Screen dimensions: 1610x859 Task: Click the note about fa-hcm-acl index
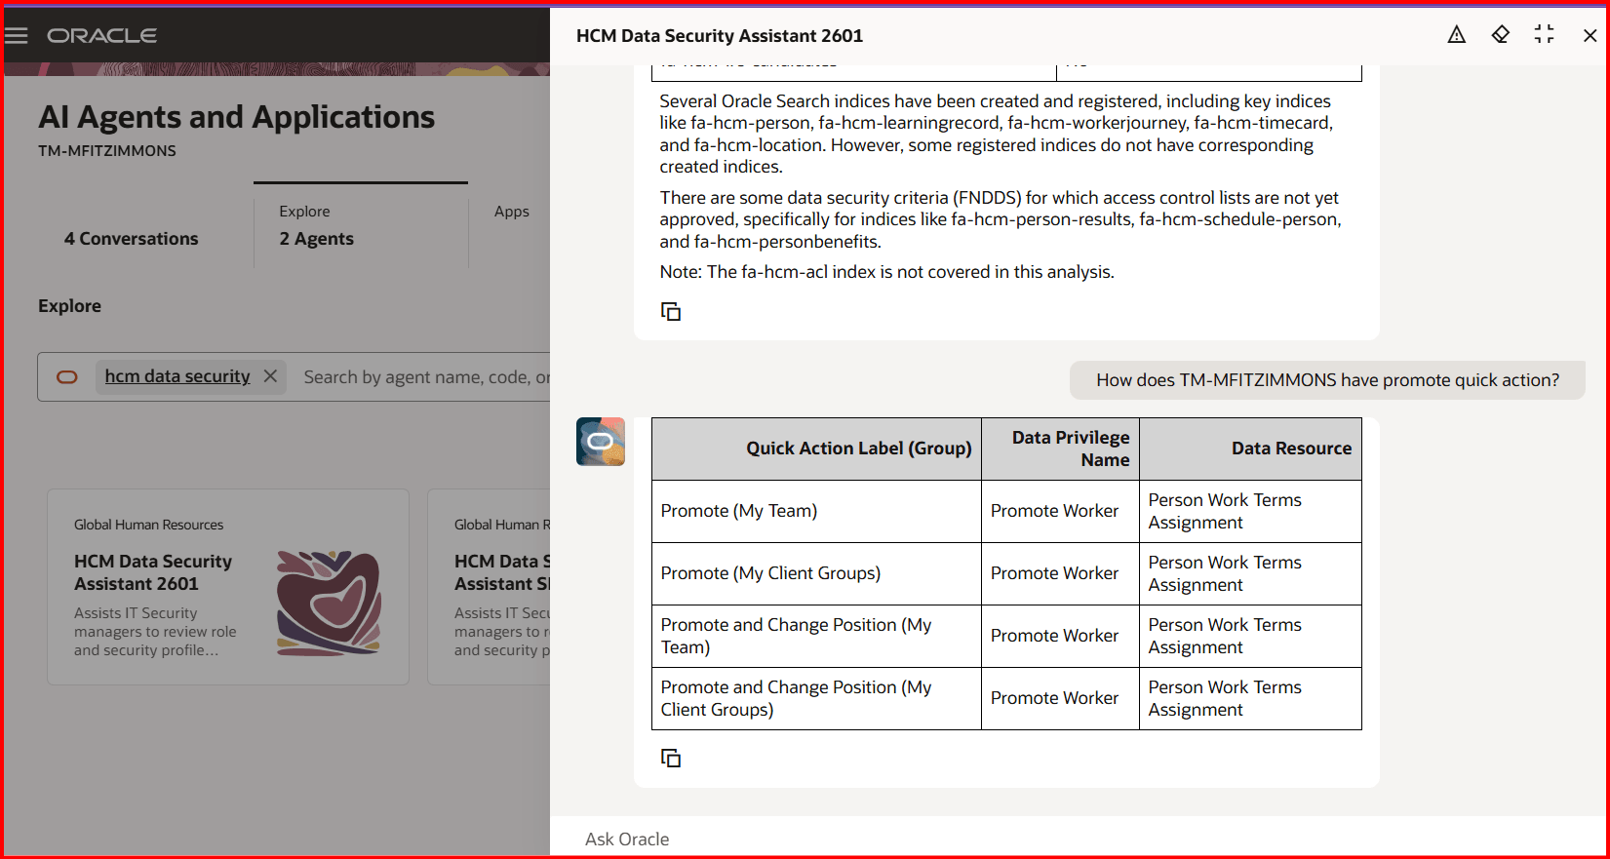coord(886,272)
